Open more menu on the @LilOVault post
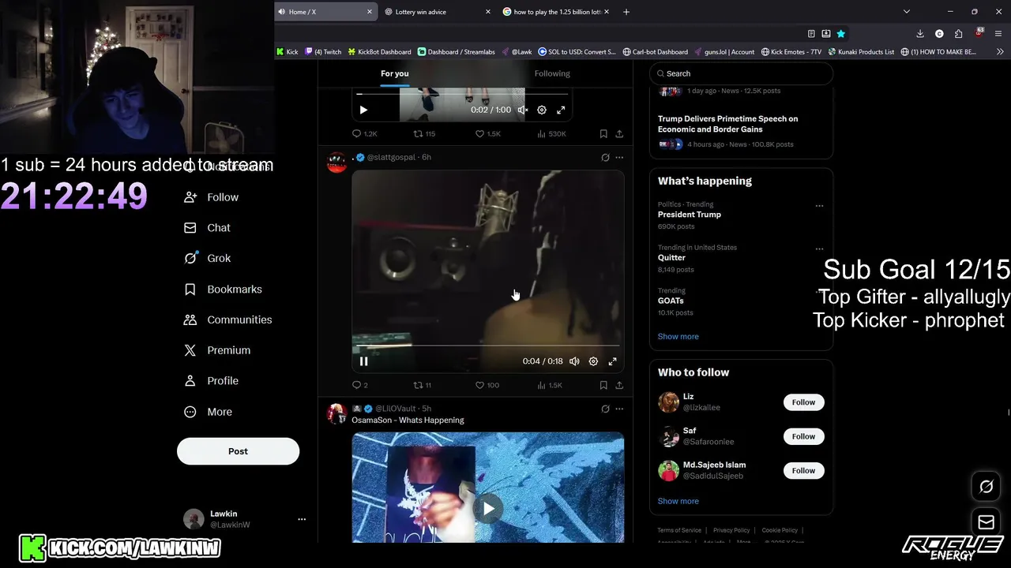The height and width of the screenshot is (568, 1011). [x=619, y=409]
